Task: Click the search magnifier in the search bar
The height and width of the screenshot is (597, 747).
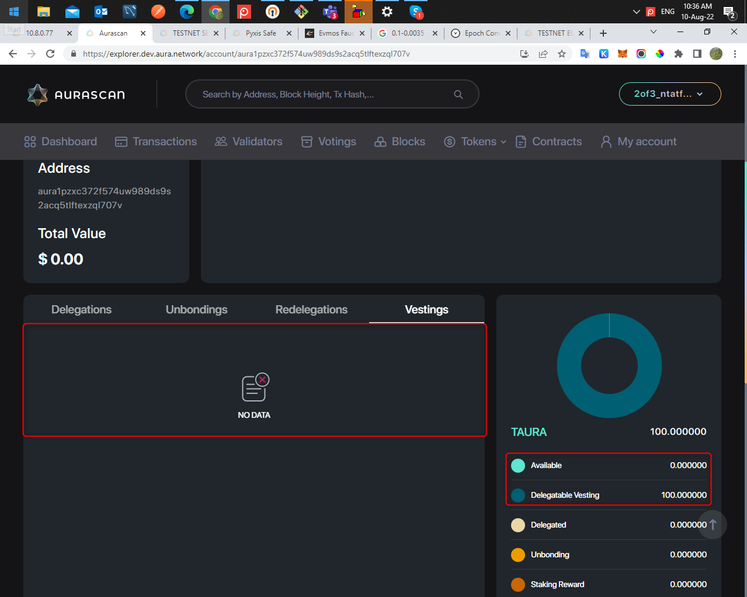Action: [x=458, y=93]
